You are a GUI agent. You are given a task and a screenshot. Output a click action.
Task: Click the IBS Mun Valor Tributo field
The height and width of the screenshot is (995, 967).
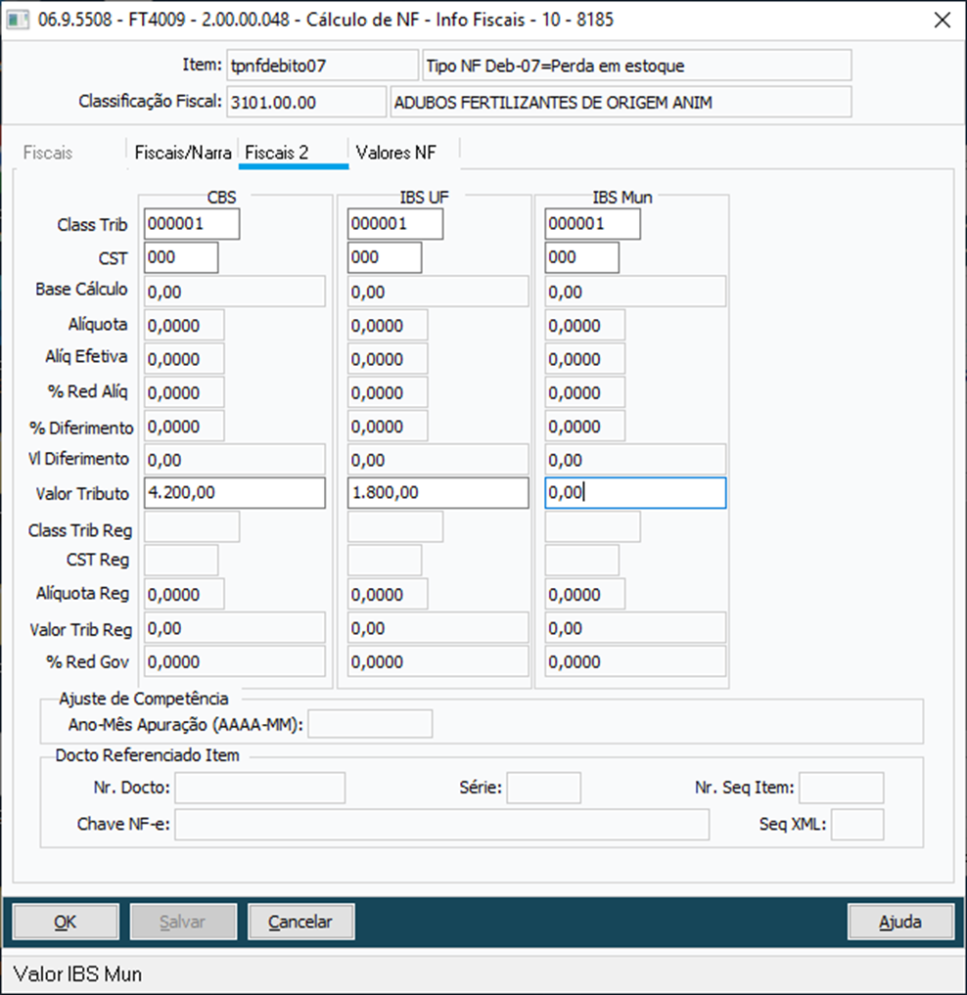pyautogui.click(x=635, y=493)
